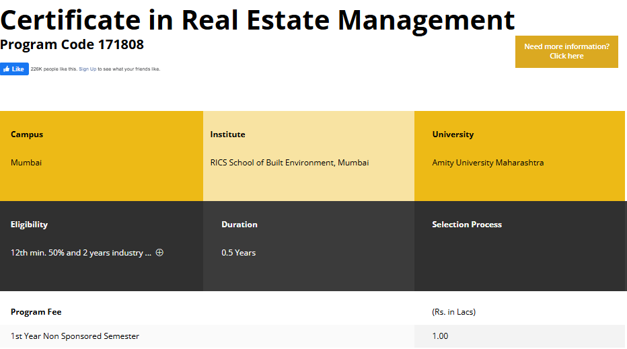The height and width of the screenshot is (349, 627).
Task: Expand the truncated Eligibility text with plus icon
Action: pos(159,253)
